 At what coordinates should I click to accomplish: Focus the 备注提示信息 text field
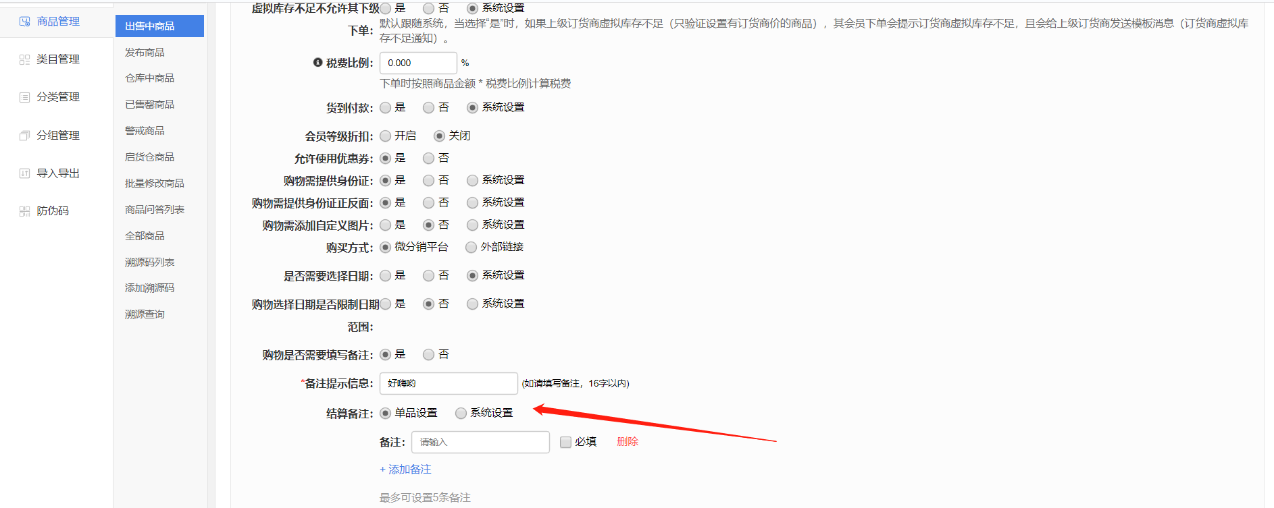448,383
